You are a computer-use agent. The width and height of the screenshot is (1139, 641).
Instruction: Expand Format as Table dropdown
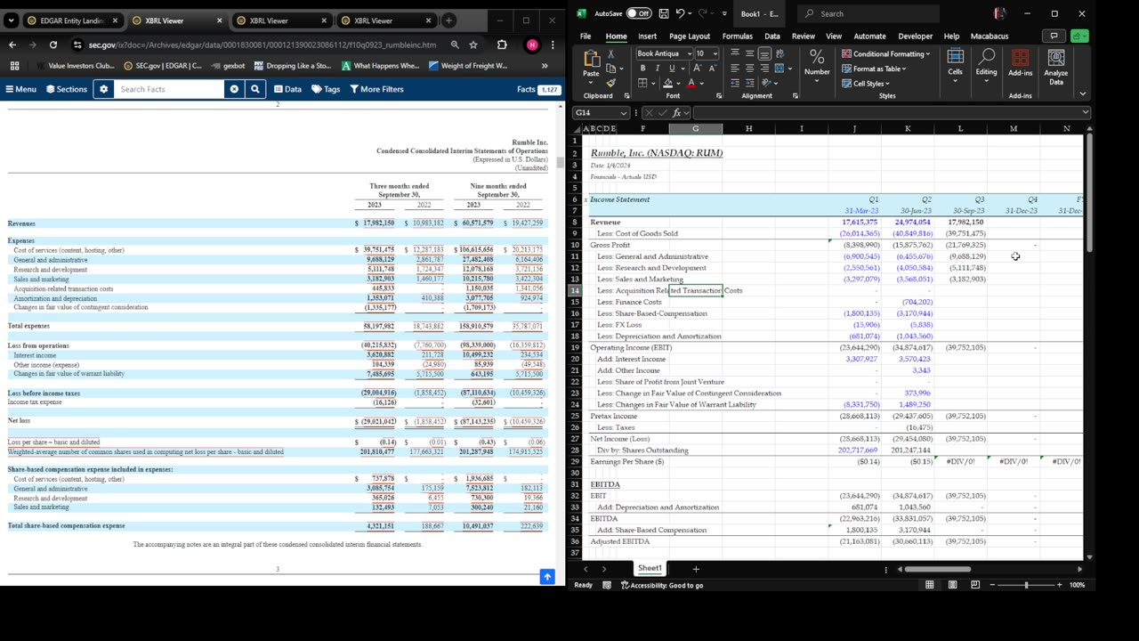click(x=874, y=69)
